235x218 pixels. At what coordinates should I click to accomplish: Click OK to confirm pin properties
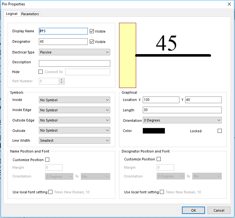(x=193, y=210)
